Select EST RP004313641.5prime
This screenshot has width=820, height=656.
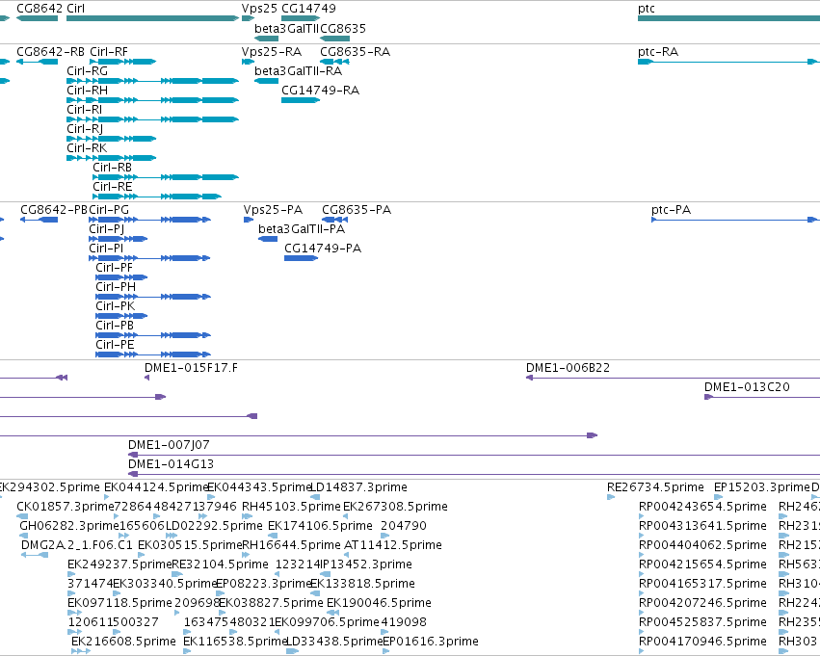tap(702, 526)
